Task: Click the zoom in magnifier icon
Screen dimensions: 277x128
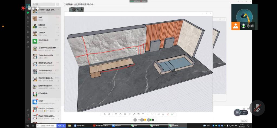Action: (x=105, y=114)
